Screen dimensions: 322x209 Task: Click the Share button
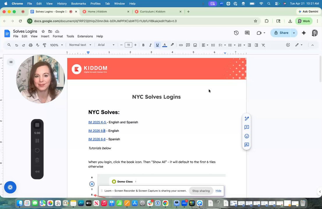click(x=281, y=33)
